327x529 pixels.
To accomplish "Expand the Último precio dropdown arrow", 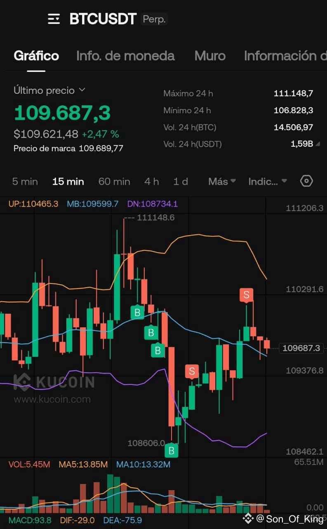I will tap(82, 90).
